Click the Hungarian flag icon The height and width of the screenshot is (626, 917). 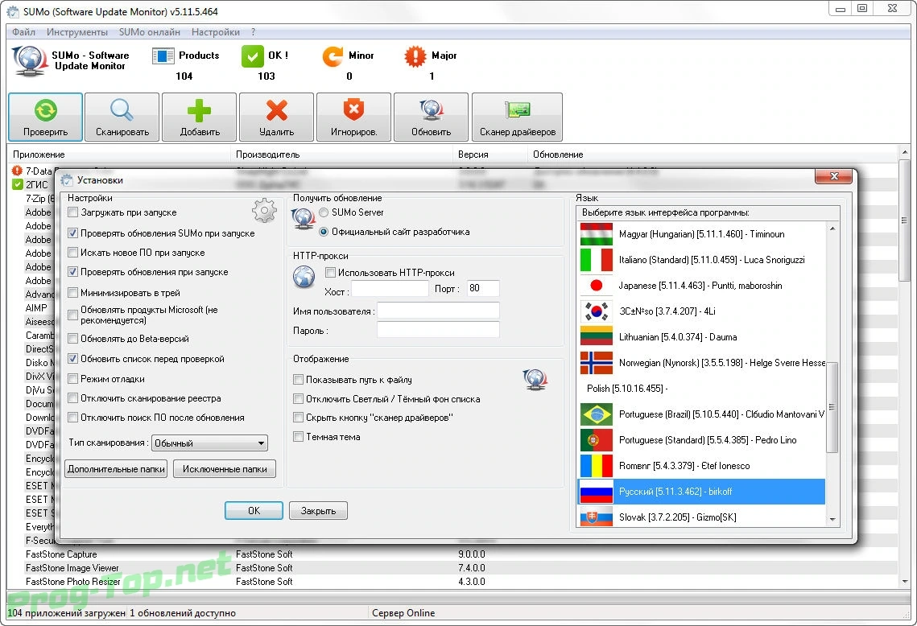click(597, 234)
